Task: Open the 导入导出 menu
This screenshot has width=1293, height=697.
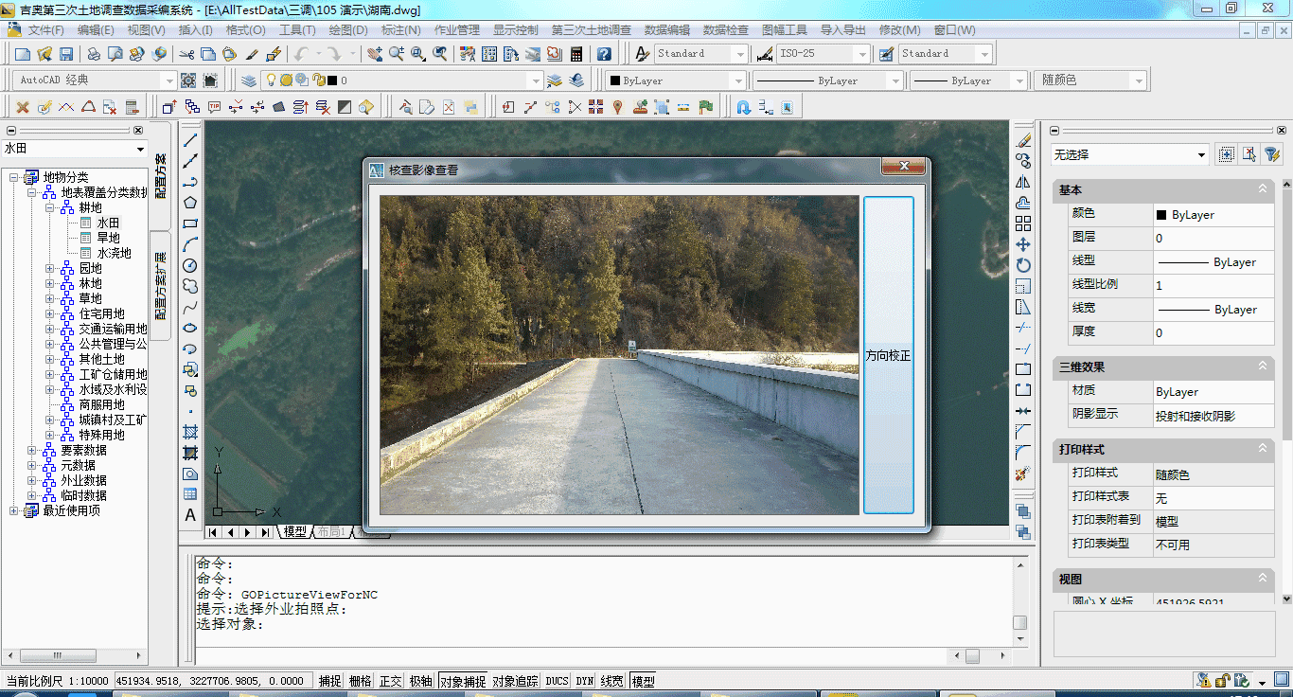Action: tap(843, 30)
